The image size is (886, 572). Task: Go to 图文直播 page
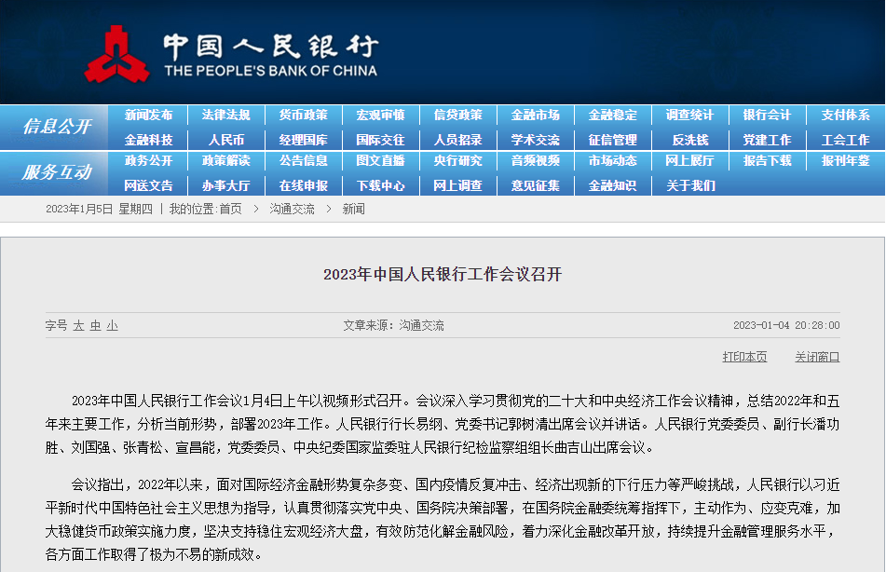coord(381,160)
